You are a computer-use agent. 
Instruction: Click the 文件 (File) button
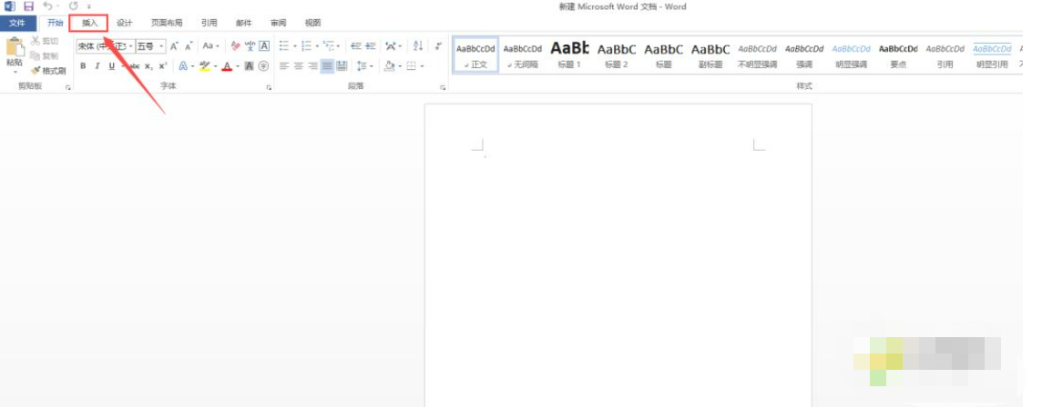click(17, 23)
